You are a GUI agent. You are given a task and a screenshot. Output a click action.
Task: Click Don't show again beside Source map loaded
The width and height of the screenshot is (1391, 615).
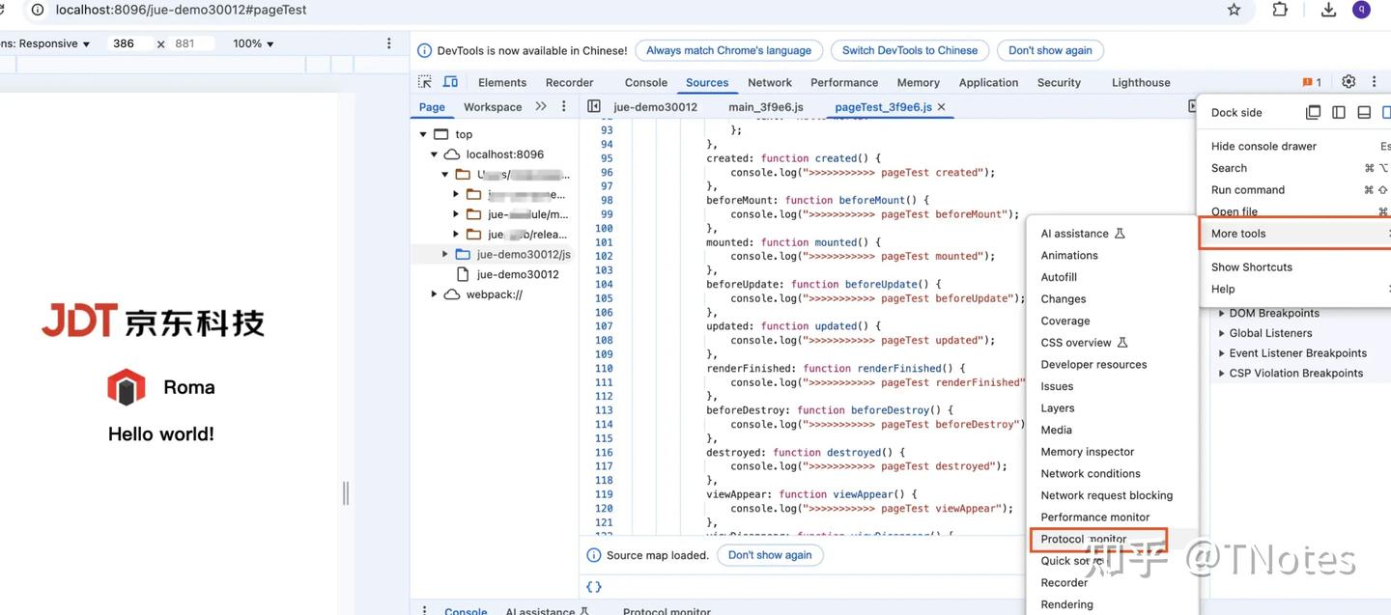click(770, 555)
